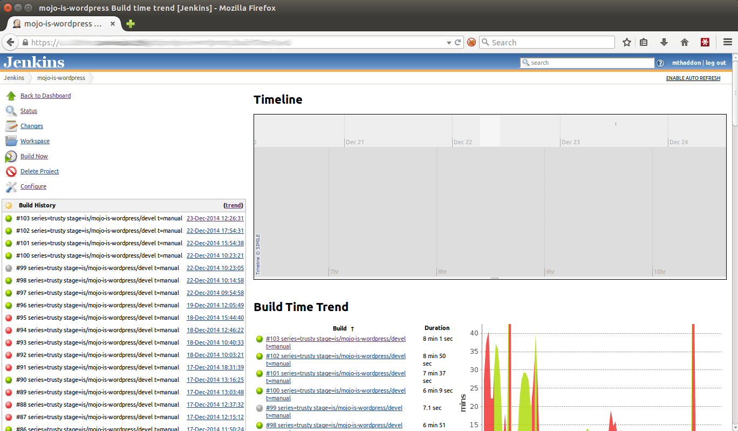738x431 pixels.
Task: Click the log out link
Action: tap(716, 63)
